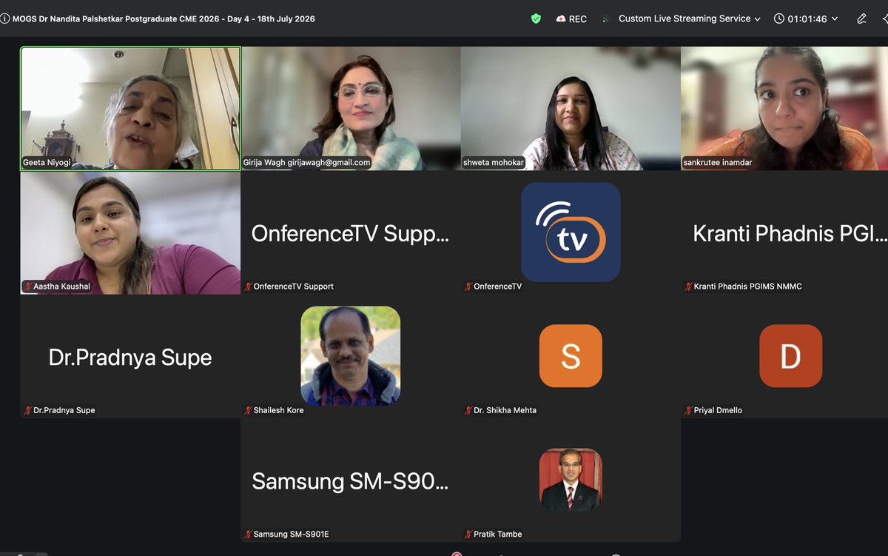Select Girija Wagh's video tile
This screenshot has width=888, height=556.
351,109
